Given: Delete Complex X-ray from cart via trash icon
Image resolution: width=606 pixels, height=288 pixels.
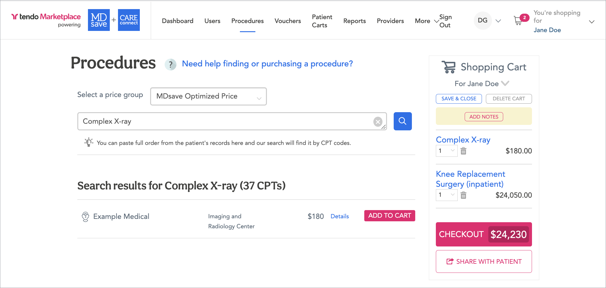Looking at the screenshot, I should pos(463,151).
